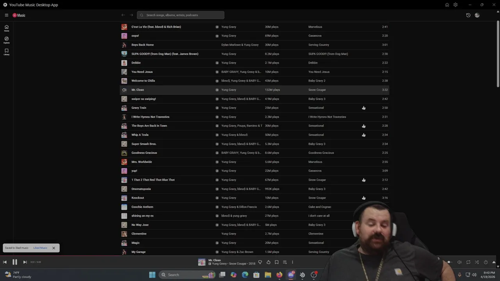Select the song Onomatopoeia

(141, 189)
